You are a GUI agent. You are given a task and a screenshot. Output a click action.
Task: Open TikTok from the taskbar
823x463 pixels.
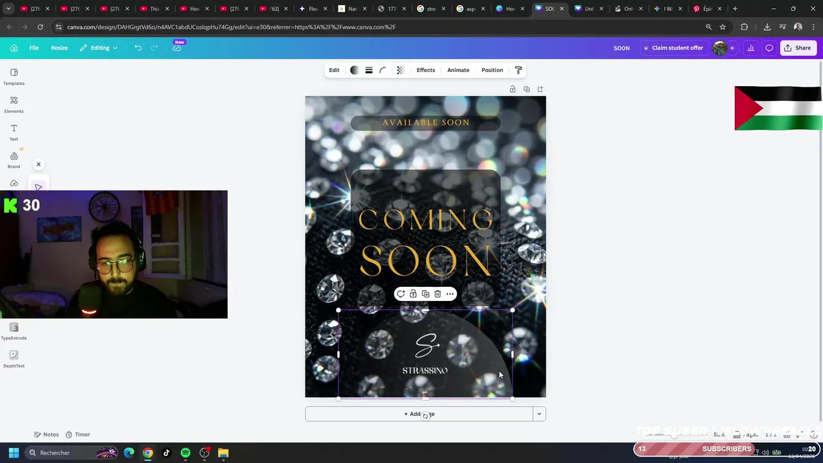[167, 453]
